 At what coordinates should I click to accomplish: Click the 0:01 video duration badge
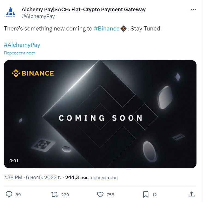click(14, 161)
